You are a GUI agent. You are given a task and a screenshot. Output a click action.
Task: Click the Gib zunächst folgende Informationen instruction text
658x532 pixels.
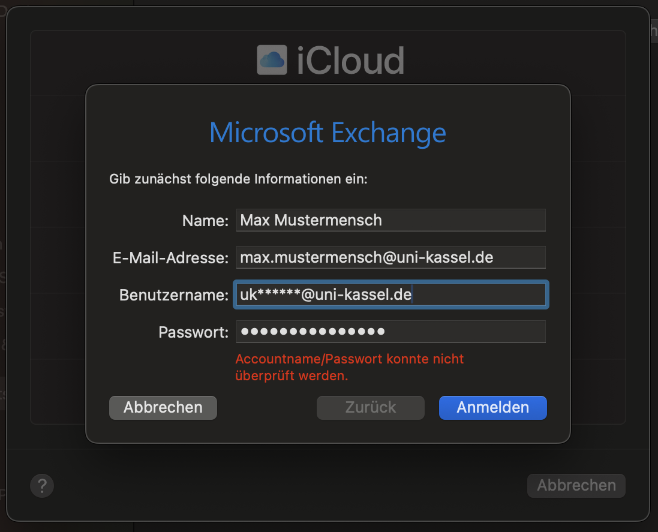point(238,179)
